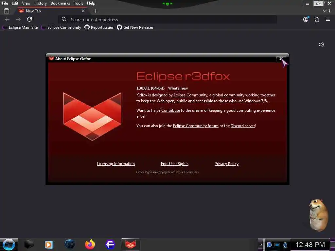Reload the current page
Screen dimensions: 335x251
(29, 19)
